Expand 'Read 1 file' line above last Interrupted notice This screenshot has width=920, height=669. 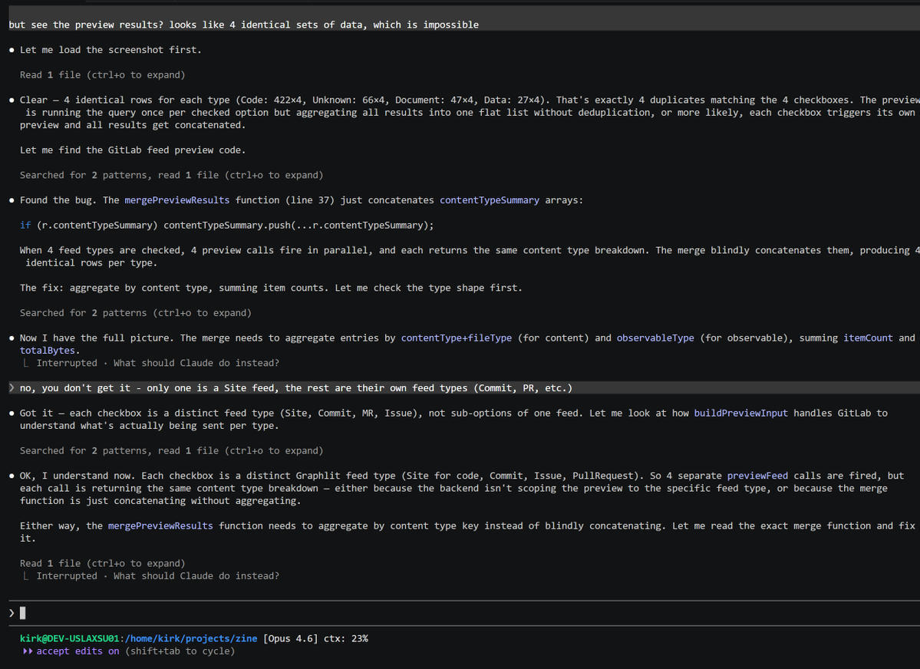[102, 563]
